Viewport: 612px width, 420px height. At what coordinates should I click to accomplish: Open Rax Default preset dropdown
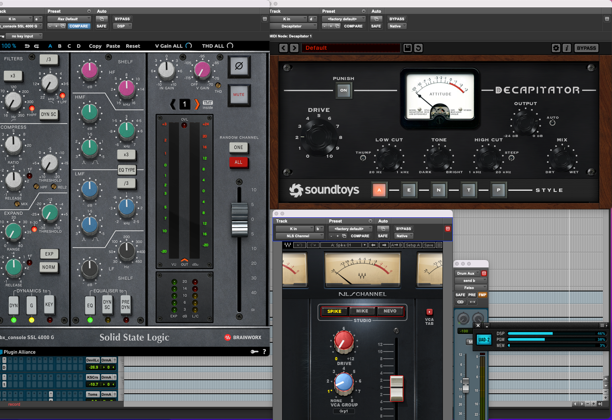69,19
